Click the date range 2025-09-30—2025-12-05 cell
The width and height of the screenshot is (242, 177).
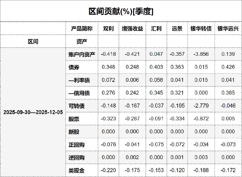pyautogui.click(x=33, y=112)
